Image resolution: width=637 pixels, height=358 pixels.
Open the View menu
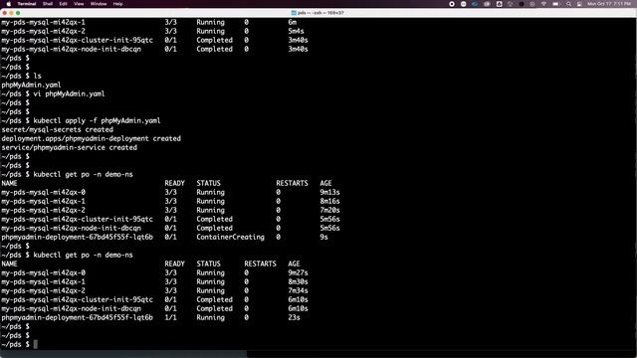79,4
